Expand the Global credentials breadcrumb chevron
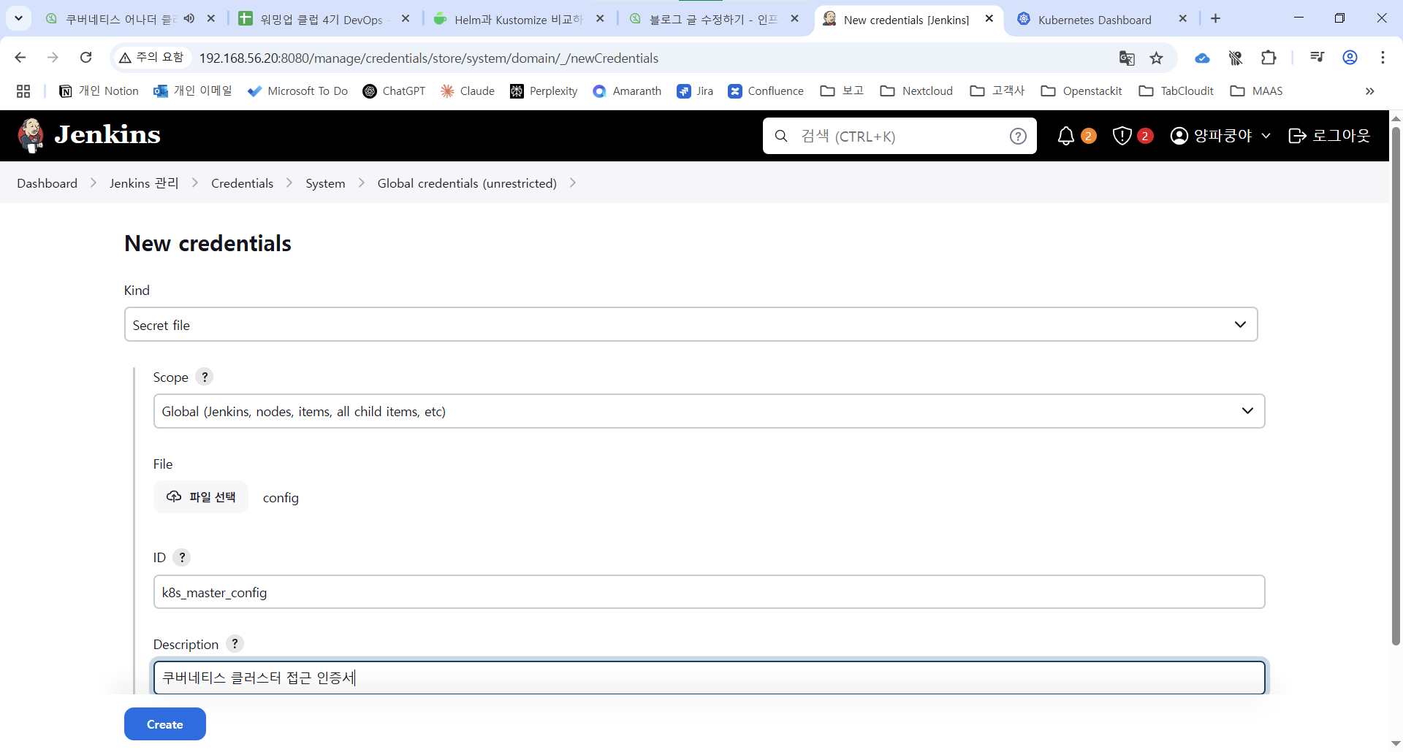 (x=573, y=183)
